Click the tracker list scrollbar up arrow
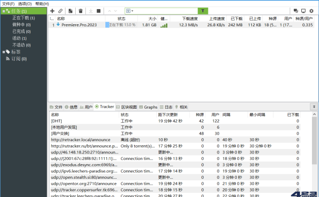Viewport: 319px width, 197px height. (314, 114)
